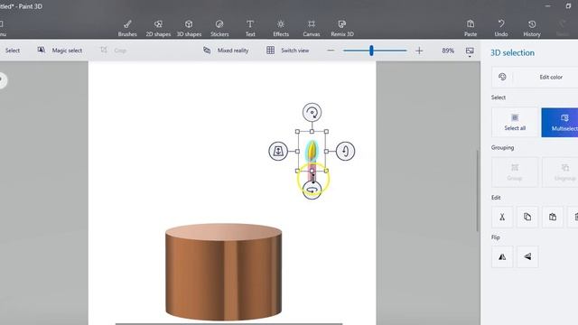Open the History panel
Image resolution: width=578 pixels, height=325 pixels.
[532, 28]
